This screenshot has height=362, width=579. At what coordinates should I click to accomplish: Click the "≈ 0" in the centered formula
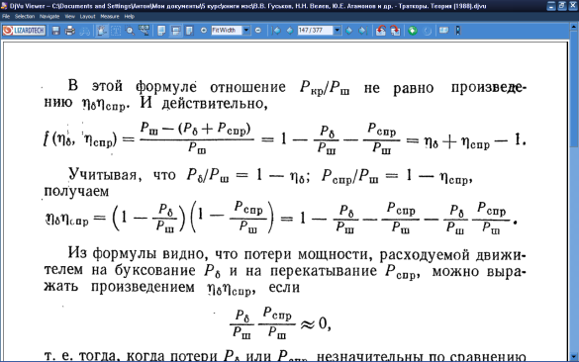click(315, 323)
